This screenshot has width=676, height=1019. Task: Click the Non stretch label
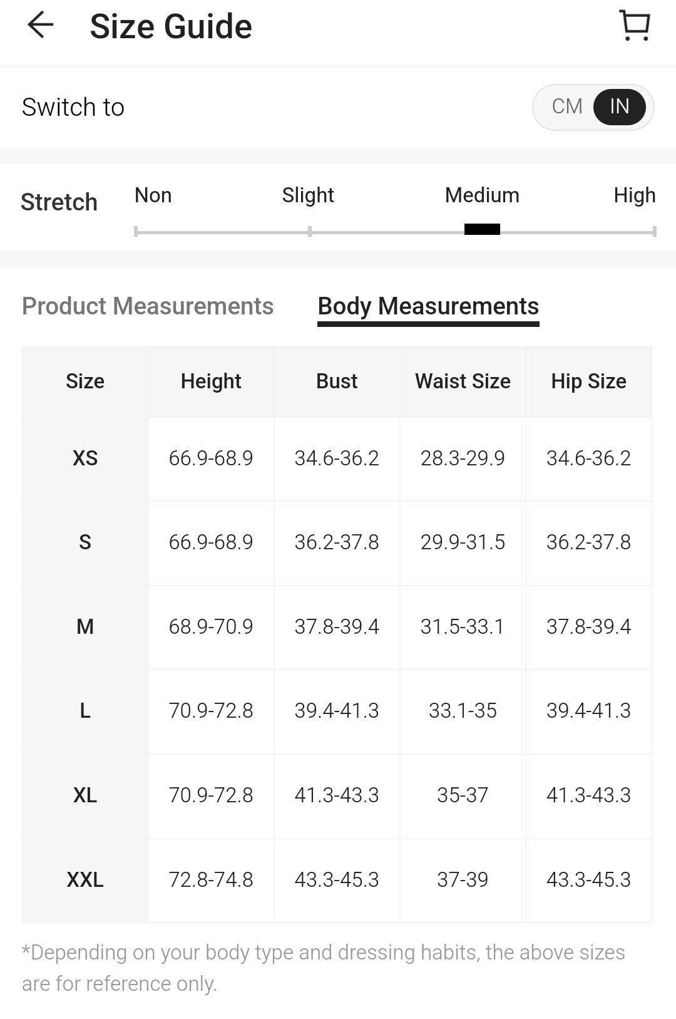click(x=153, y=195)
